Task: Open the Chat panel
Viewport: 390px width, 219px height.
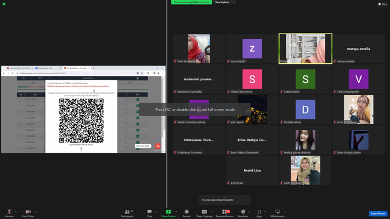Action: pyautogui.click(x=149, y=214)
